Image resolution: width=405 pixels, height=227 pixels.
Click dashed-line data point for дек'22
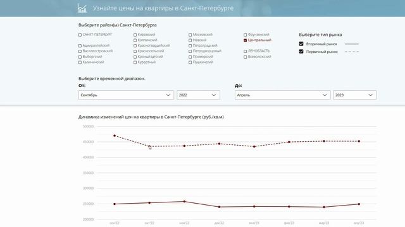[x=220, y=144]
